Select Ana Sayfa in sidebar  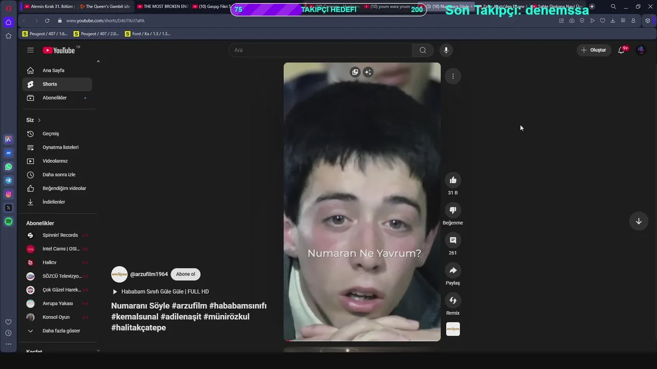pos(57,70)
